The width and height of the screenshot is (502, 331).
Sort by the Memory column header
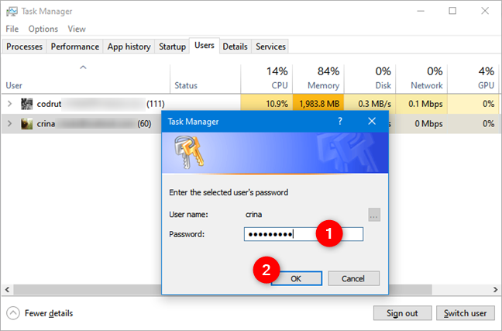318,78
